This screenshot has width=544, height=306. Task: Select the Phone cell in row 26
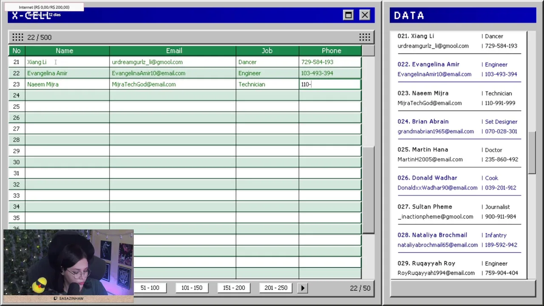pyautogui.click(x=330, y=118)
